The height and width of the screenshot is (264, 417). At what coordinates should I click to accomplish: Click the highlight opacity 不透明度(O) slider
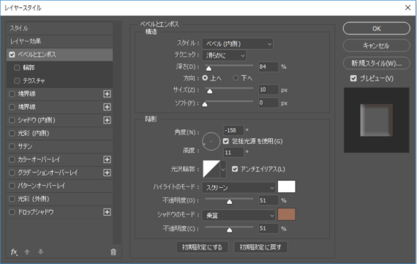click(x=229, y=202)
